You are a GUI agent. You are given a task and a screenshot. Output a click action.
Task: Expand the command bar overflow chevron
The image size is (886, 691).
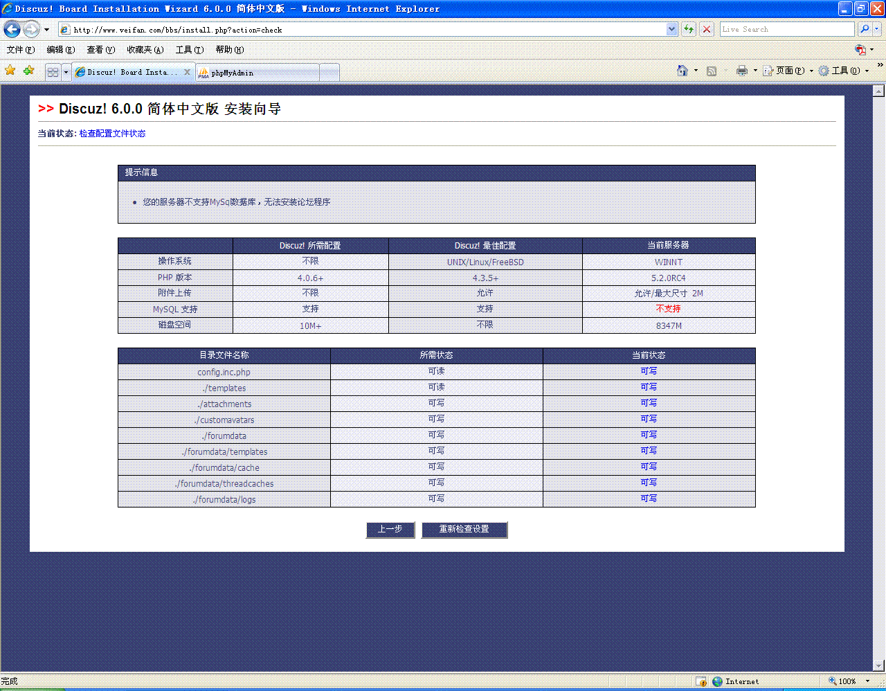pos(880,66)
